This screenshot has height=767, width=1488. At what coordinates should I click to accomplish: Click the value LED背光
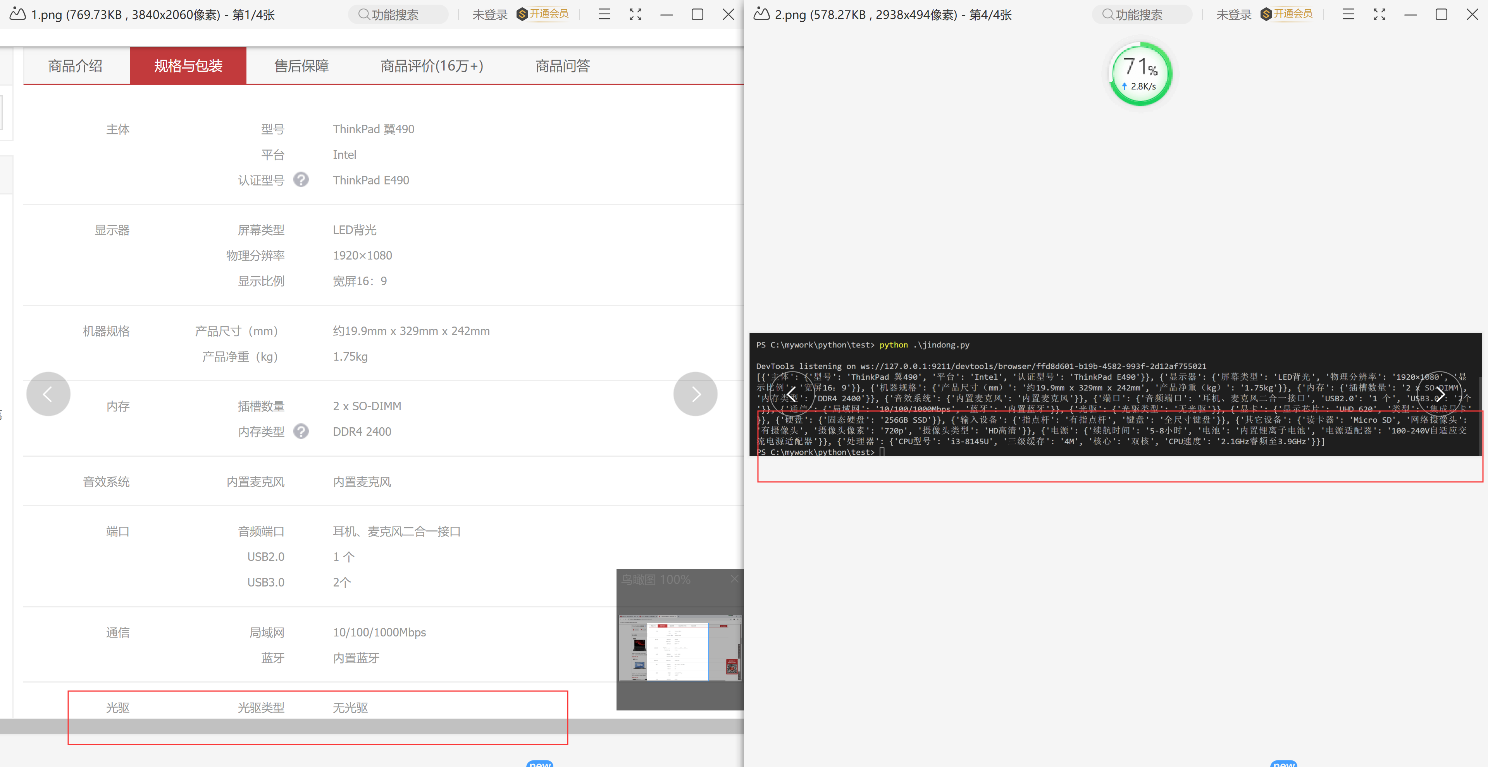[355, 230]
